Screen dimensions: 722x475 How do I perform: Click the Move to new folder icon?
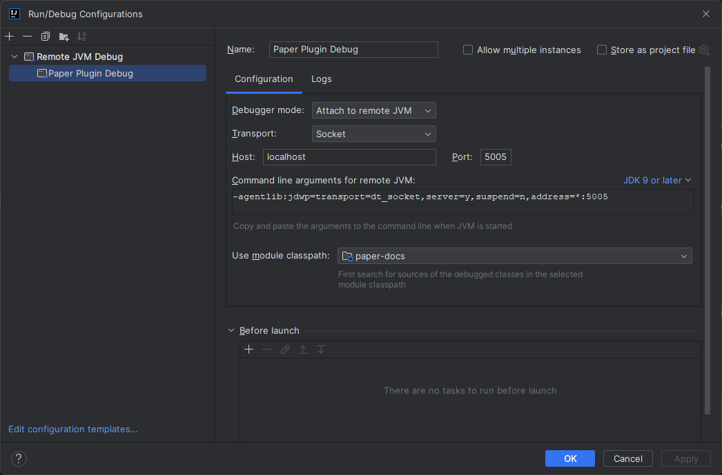[64, 37]
